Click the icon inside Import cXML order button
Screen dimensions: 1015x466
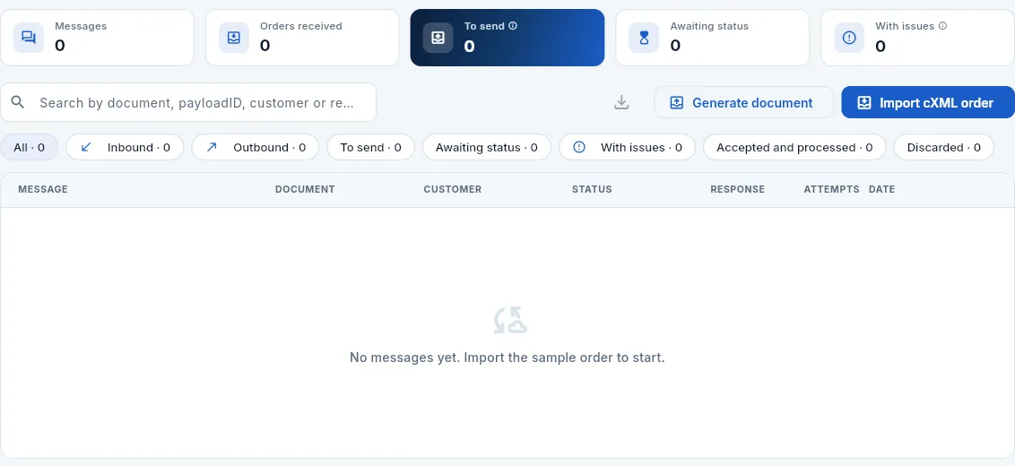[x=864, y=102]
